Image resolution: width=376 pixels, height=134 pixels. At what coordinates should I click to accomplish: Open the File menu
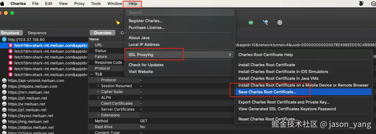pyautogui.click(x=35, y=4)
